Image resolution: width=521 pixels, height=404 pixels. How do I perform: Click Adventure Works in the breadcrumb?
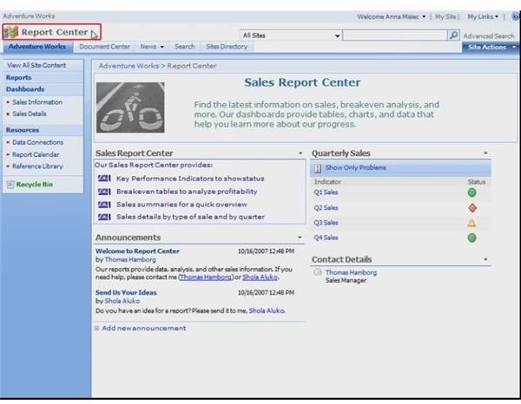coord(129,66)
